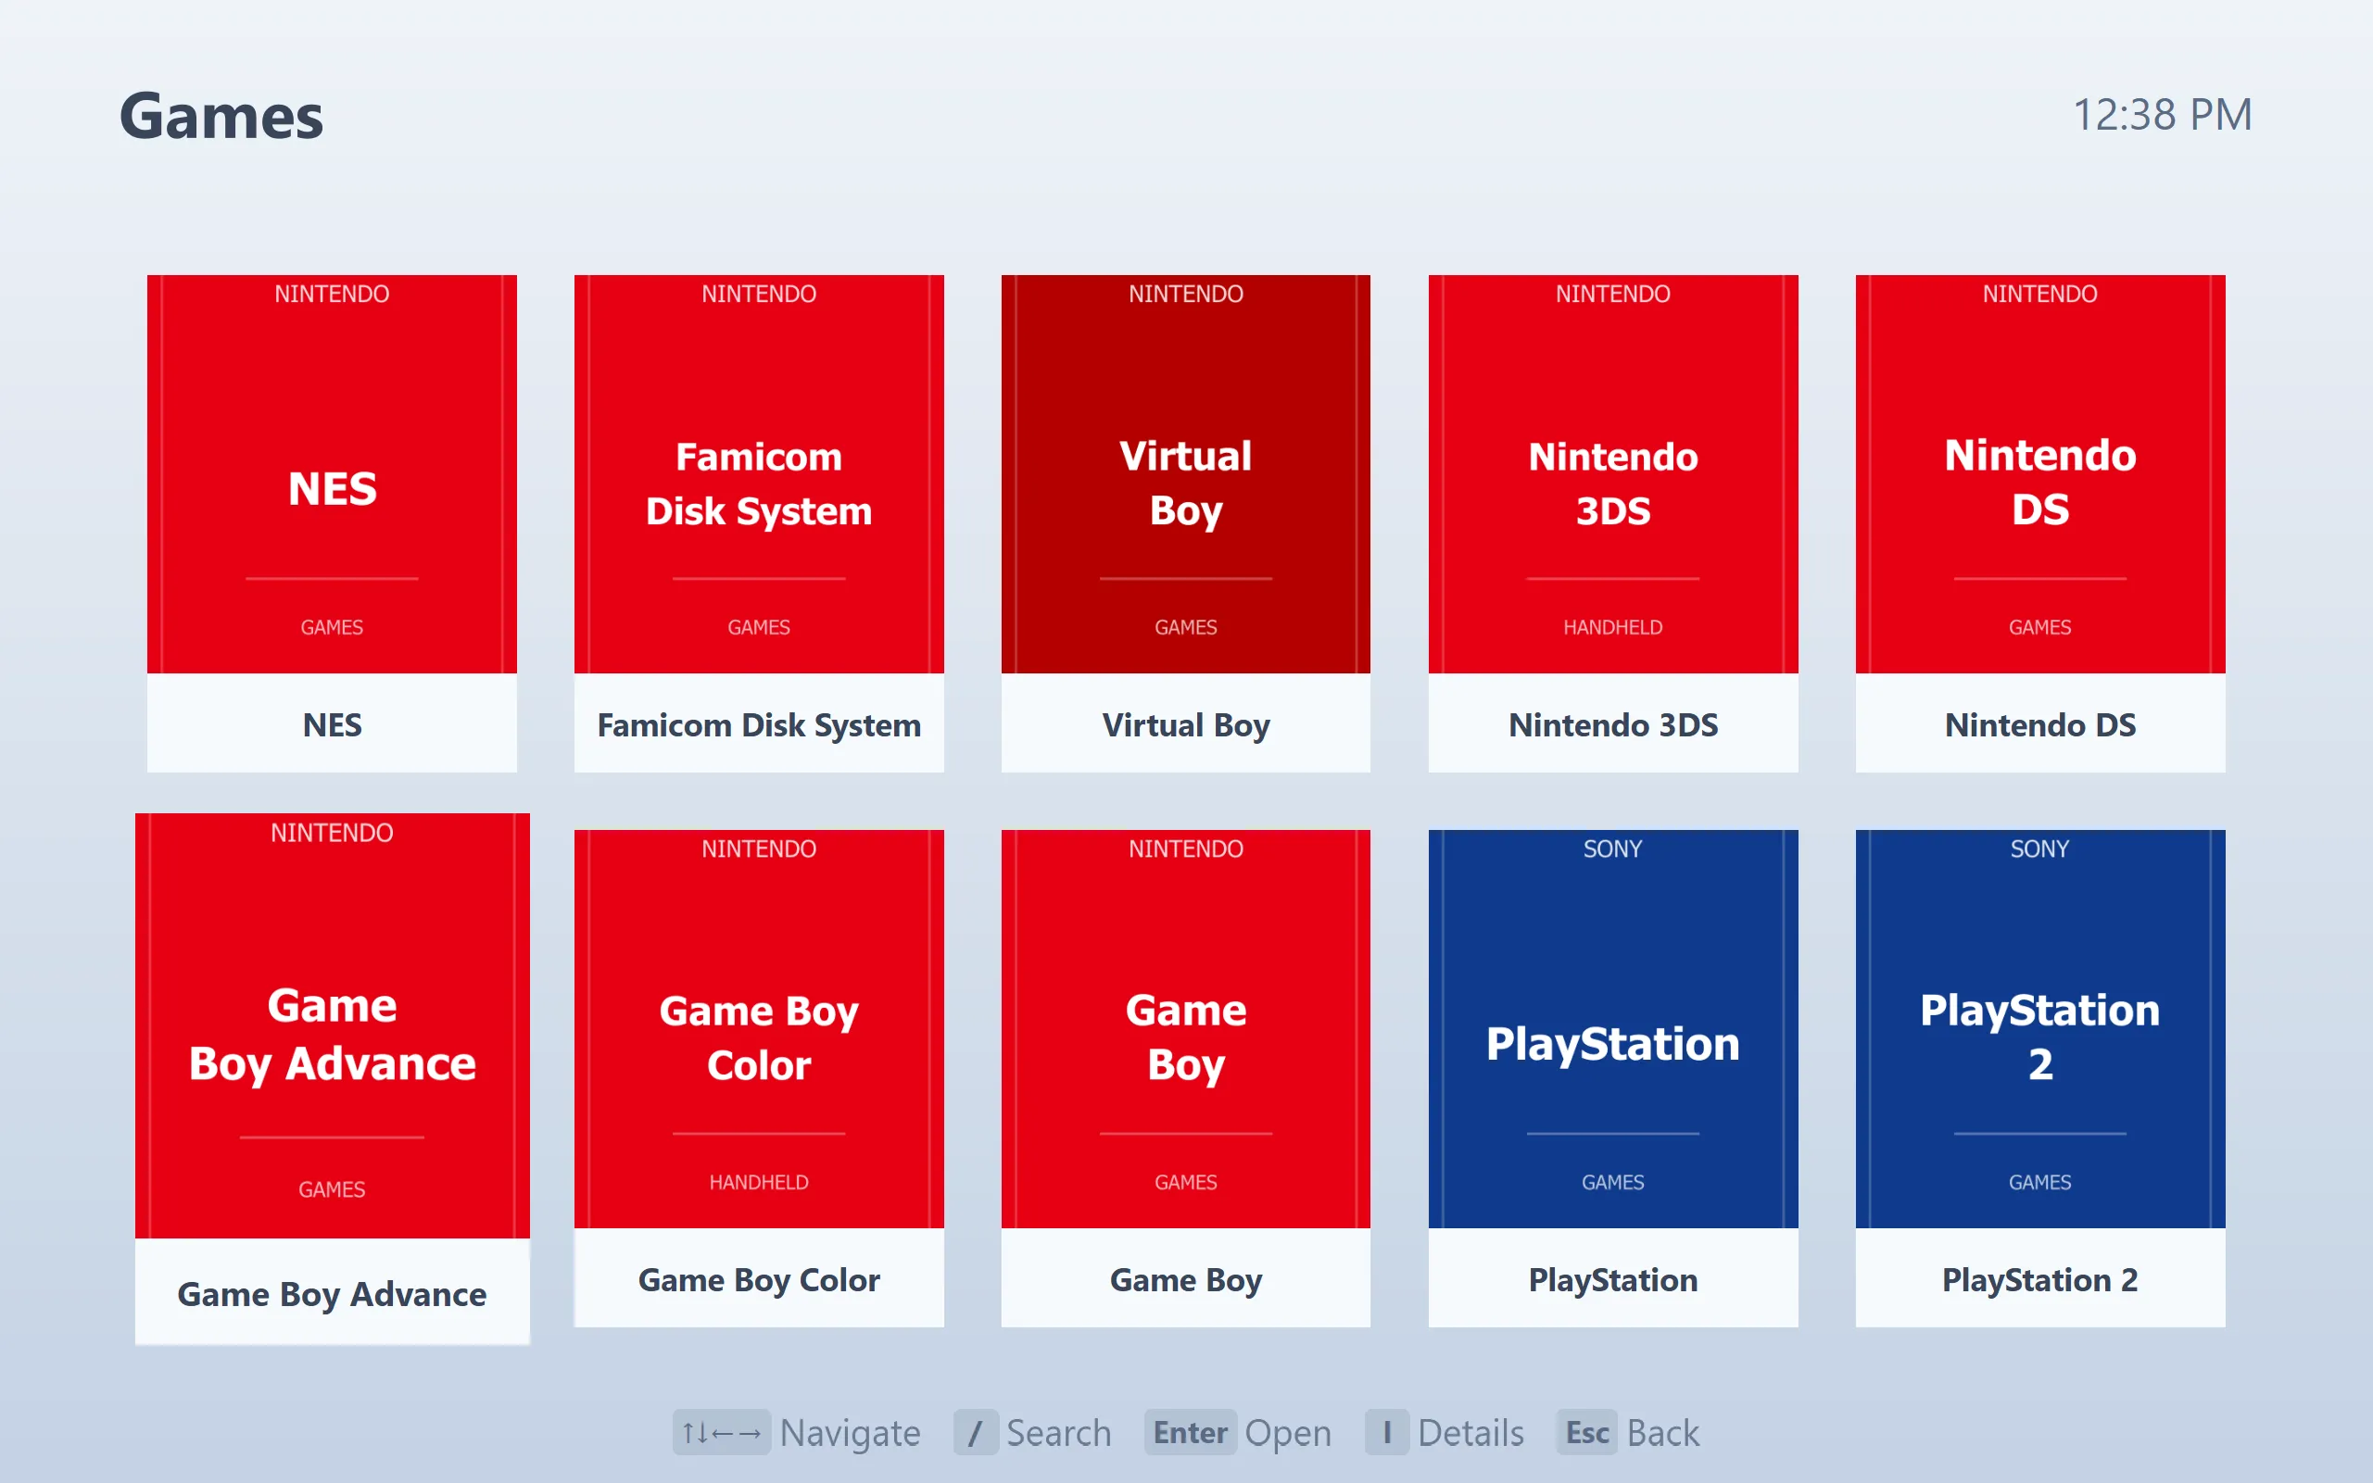Click the Virtual Boy caption label
The height and width of the screenshot is (1483, 2373).
tap(1185, 726)
